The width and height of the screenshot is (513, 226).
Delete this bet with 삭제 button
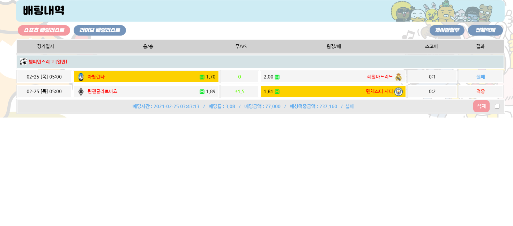coord(481,106)
